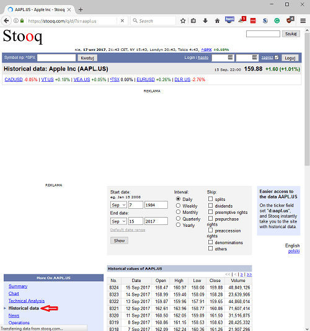Image resolution: width=310 pixels, height=331 pixels.
Task: Open the VEA.US ticker link
Action: click(82, 79)
